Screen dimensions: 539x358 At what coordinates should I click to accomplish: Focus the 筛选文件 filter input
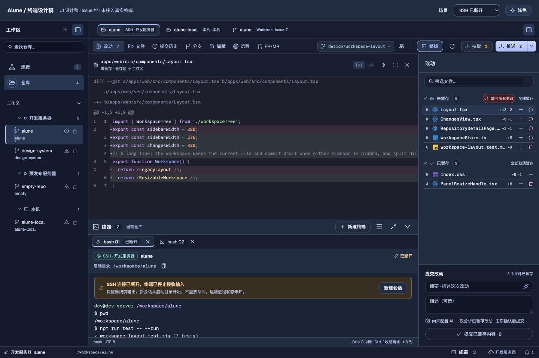click(x=479, y=81)
